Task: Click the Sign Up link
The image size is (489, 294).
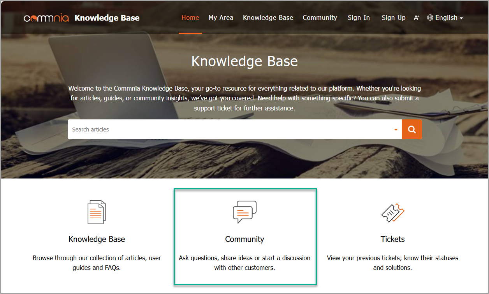Action: point(393,17)
